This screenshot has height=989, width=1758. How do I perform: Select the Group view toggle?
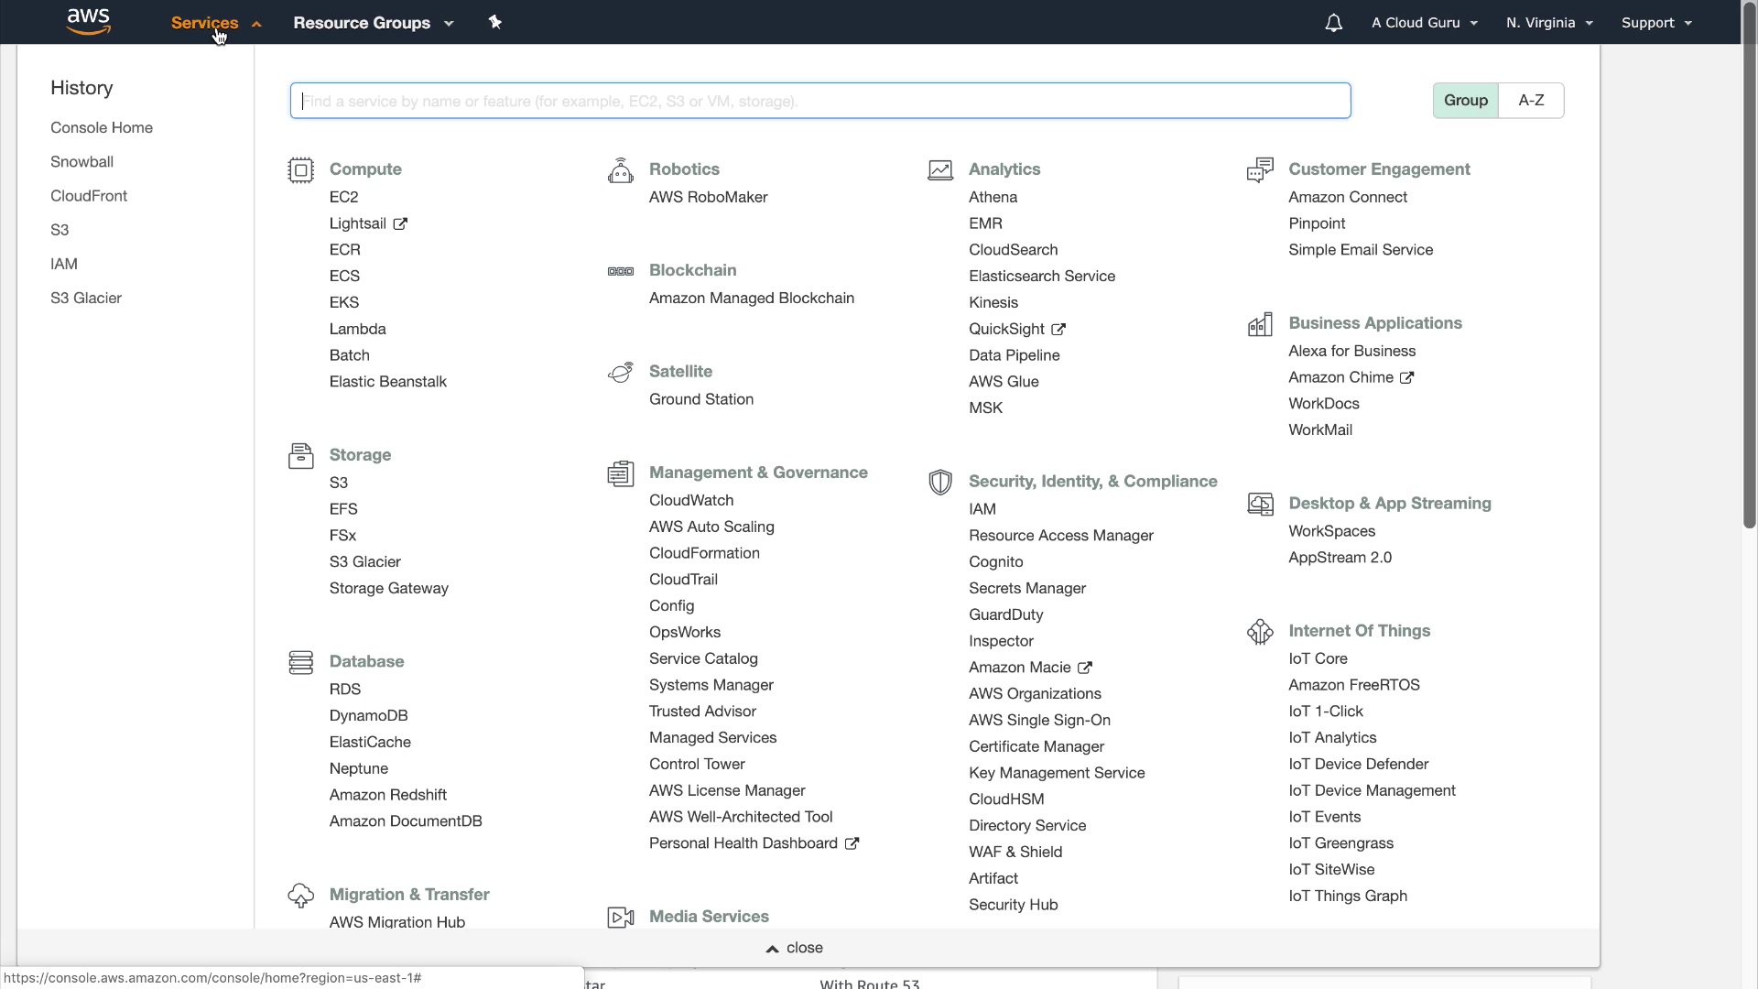coord(1465,101)
